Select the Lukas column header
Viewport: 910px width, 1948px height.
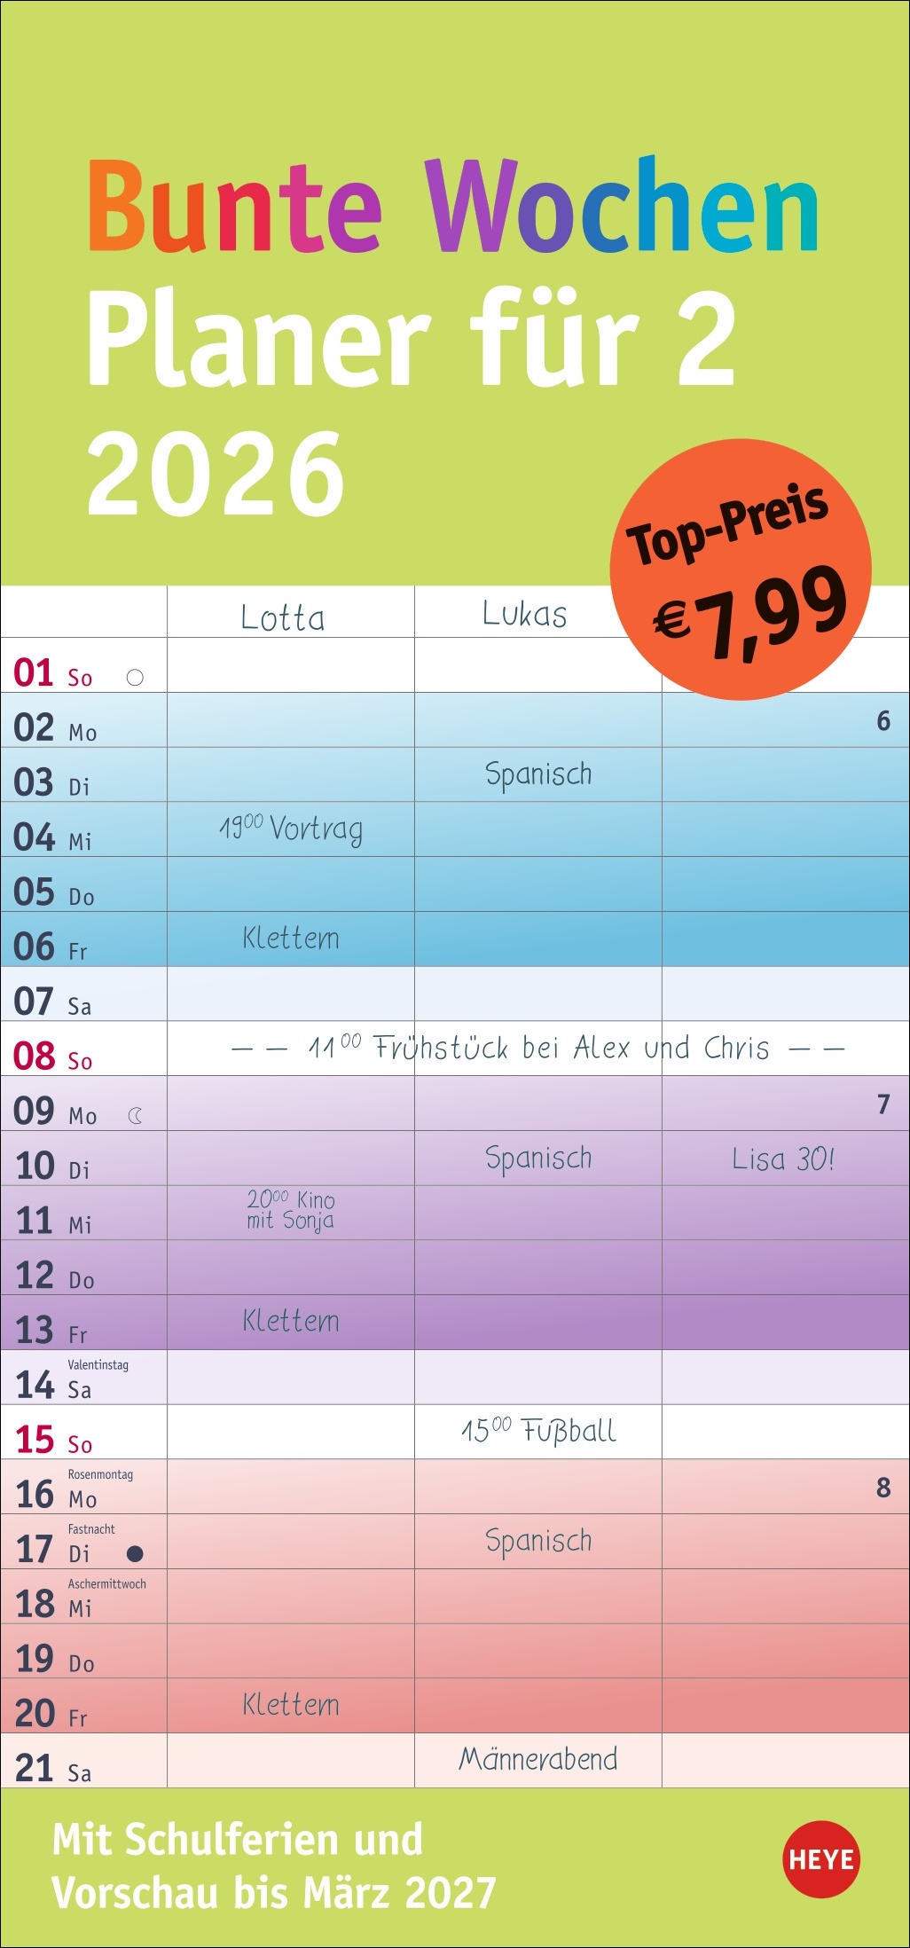click(x=524, y=614)
